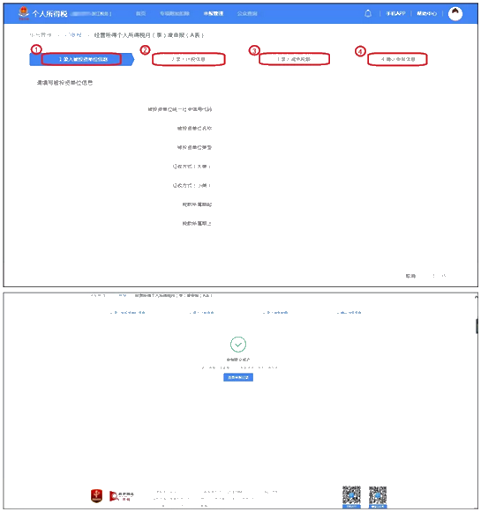Click the left QR code in the footer
This screenshot has height=512, width=481.
(x=351, y=496)
